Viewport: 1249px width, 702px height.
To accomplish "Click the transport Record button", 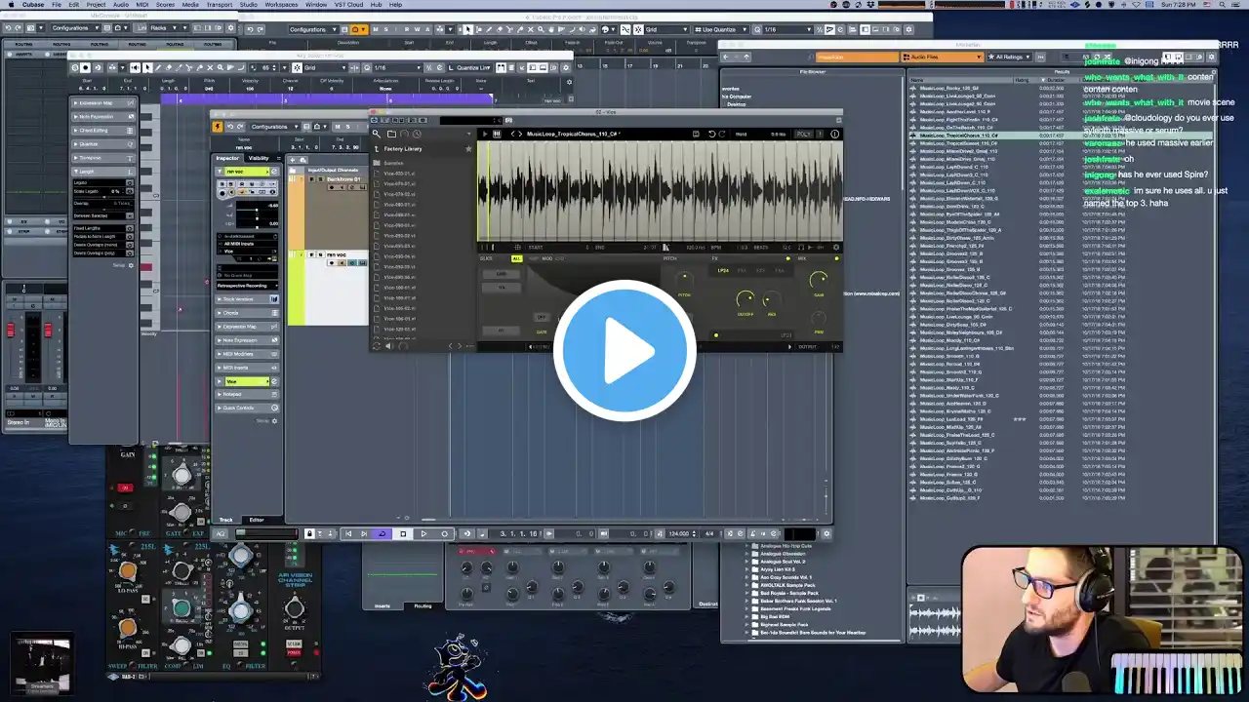I will click(x=445, y=533).
